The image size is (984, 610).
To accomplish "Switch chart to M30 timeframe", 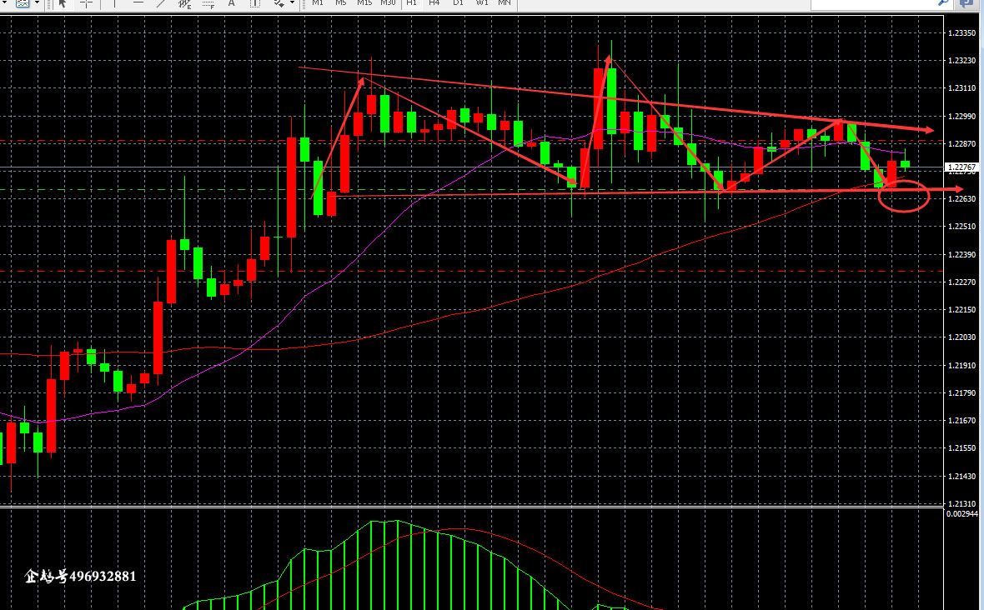I will (x=389, y=3).
